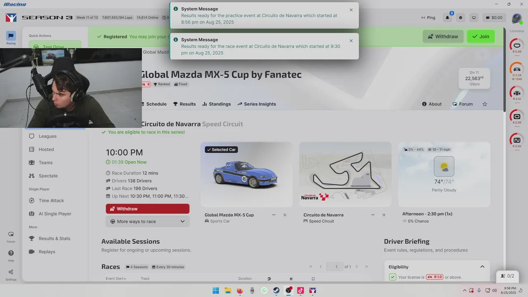The image size is (528, 297).
Task: Show hidden icons in system tray
Action: 465,290
